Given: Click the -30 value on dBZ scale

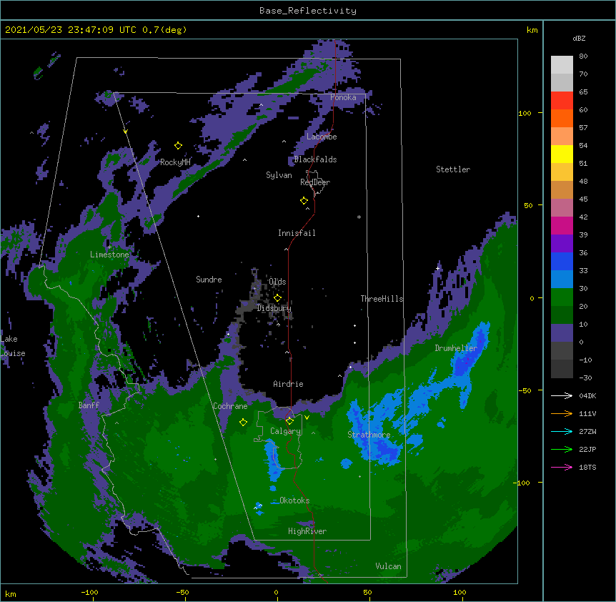Looking at the screenshot, I should (585, 378).
